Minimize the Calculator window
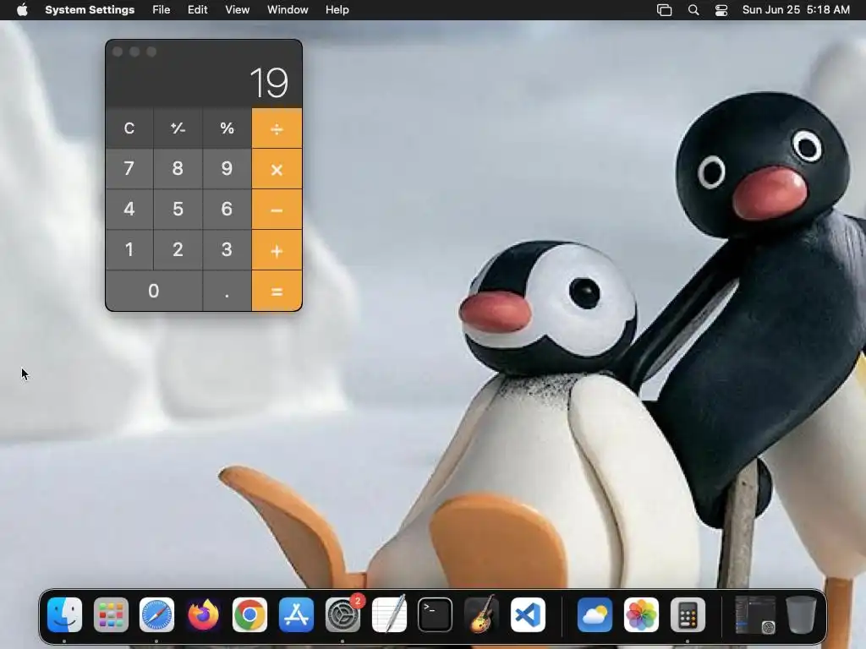 click(x=134, y=52)
